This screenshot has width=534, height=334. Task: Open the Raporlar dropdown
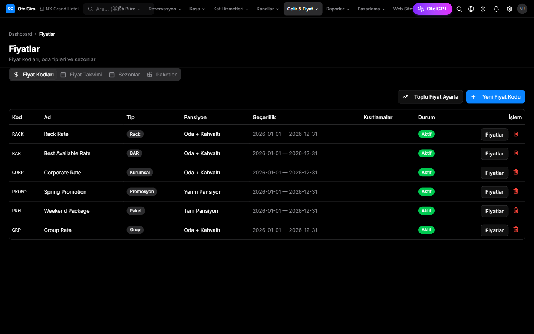338,9
